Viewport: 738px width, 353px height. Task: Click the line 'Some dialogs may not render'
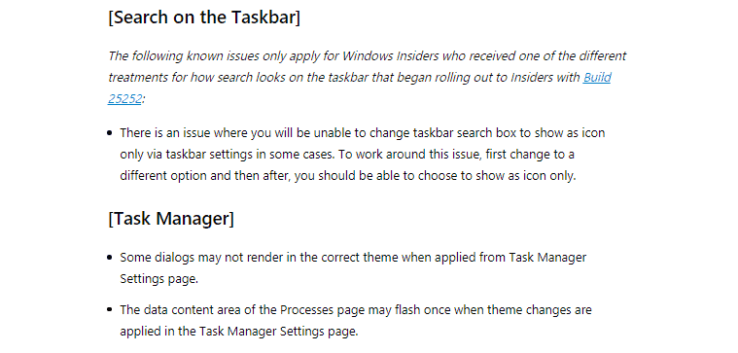point(353,258)
